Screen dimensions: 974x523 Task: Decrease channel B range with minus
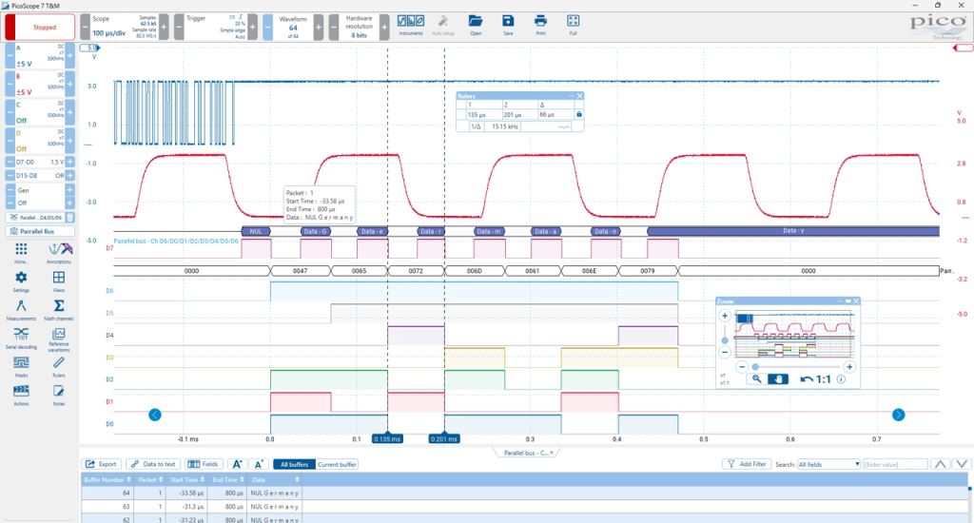(10, 84)
